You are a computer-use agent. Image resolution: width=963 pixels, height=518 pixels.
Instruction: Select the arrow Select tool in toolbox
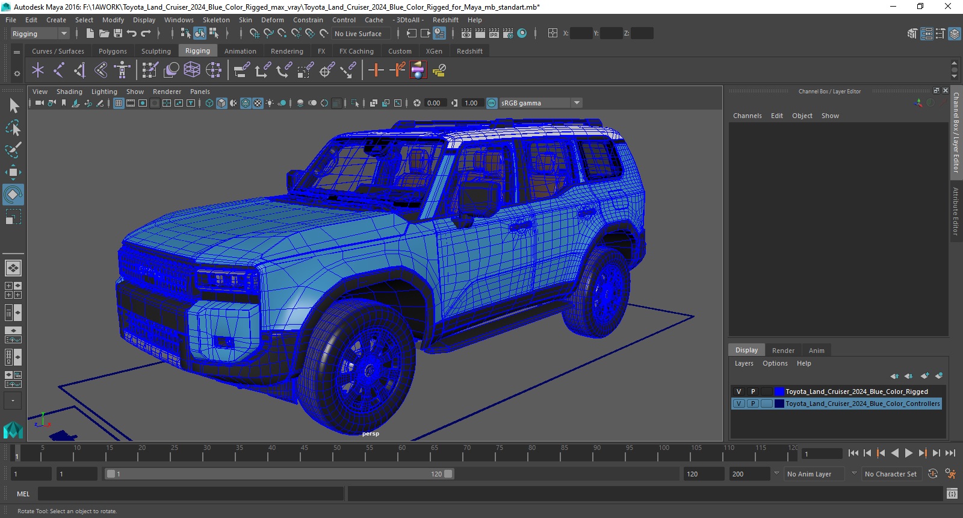coord(13,105)
